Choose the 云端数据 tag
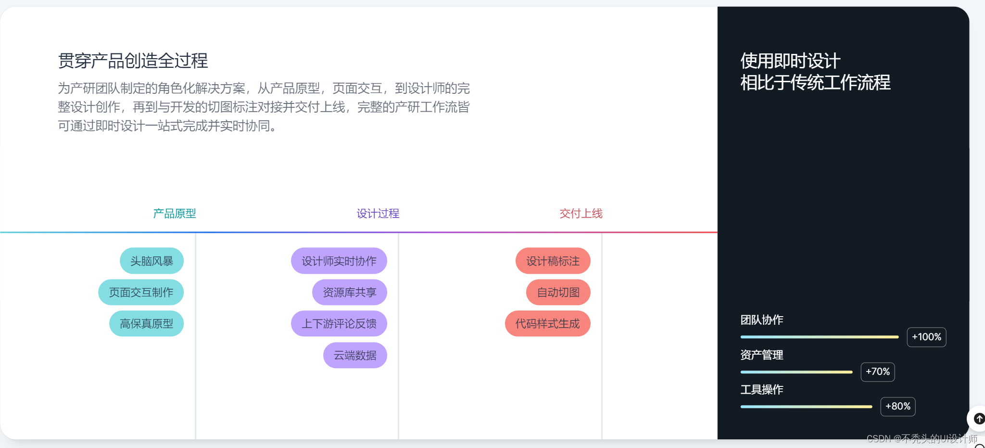Screen dimensions: 985x448 pos(355,355)
